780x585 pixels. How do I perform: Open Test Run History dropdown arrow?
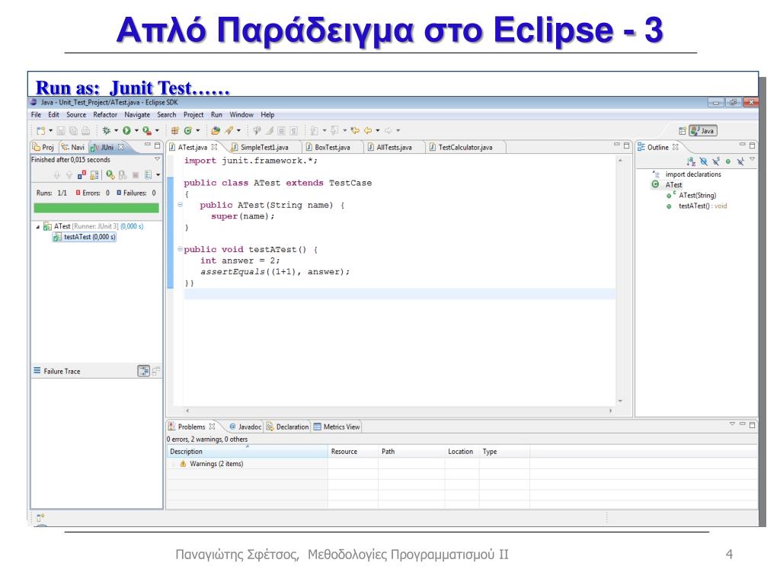click(x=158, y=174)
